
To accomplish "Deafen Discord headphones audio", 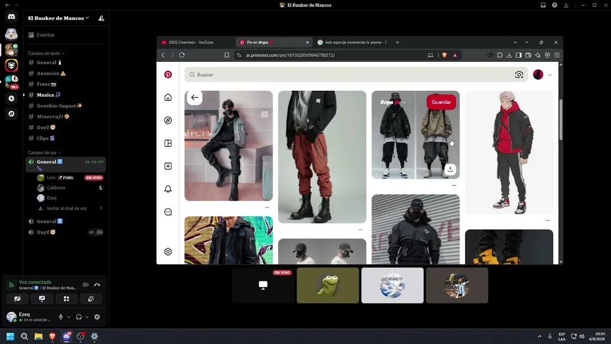I will [79, 317].
